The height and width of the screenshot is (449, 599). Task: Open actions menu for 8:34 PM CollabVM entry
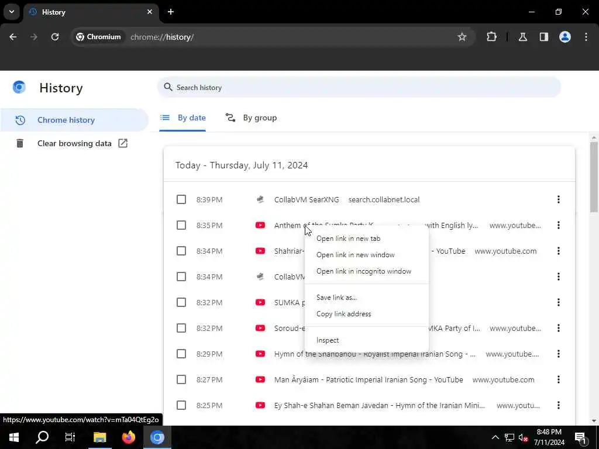pos(558,277)
